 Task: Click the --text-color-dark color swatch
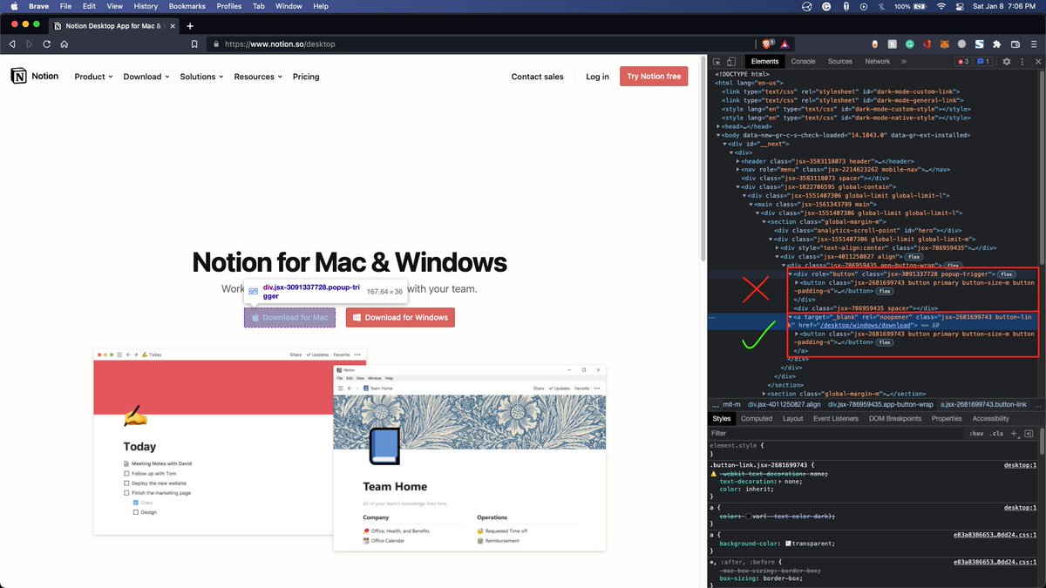point(748,516)
